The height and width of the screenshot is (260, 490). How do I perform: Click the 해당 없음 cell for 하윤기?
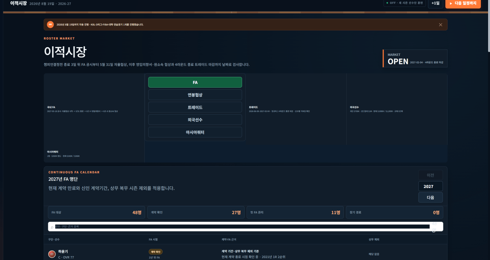coord(374,254)
